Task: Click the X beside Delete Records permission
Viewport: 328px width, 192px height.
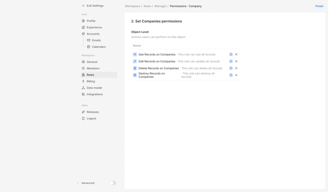Action: coord(236,68)
